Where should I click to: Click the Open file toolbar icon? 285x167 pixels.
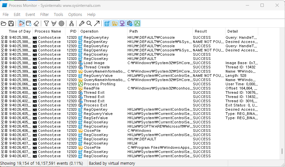click(x=4, y=23)
